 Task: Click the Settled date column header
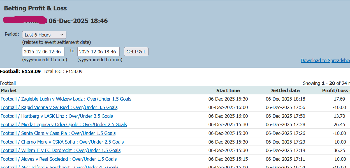[x=285, y=90]
